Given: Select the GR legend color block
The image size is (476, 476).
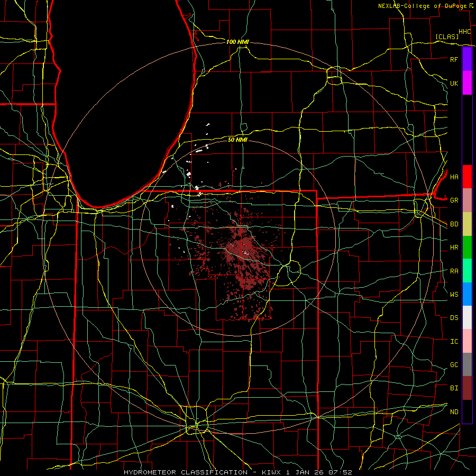Looking at the screenshot, I should pos(467,200).
